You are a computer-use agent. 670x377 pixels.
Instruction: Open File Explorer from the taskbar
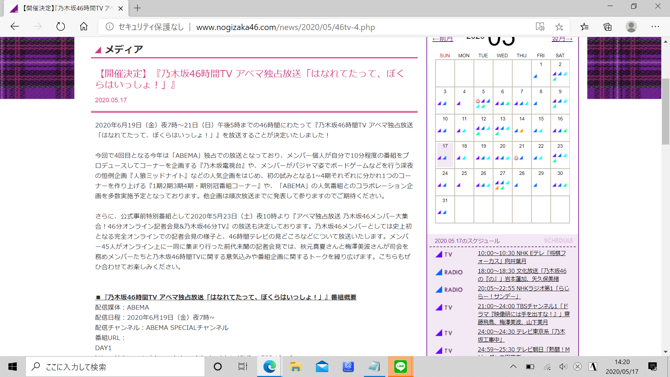point(296,367)
